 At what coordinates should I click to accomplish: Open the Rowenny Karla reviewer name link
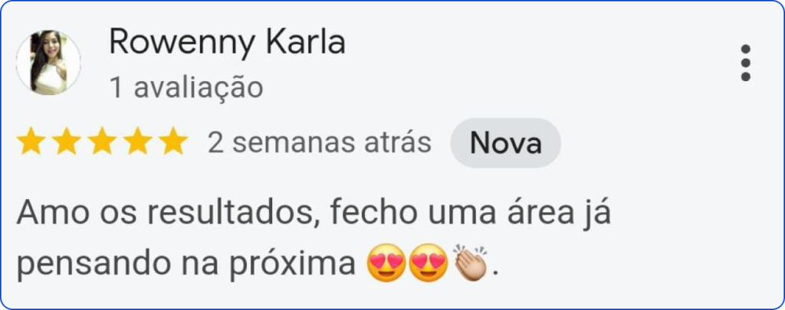pos(227,43)
